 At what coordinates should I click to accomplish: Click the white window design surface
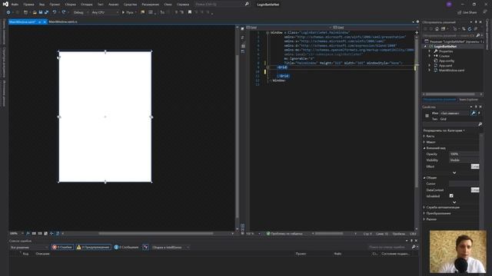pos(105,117)
